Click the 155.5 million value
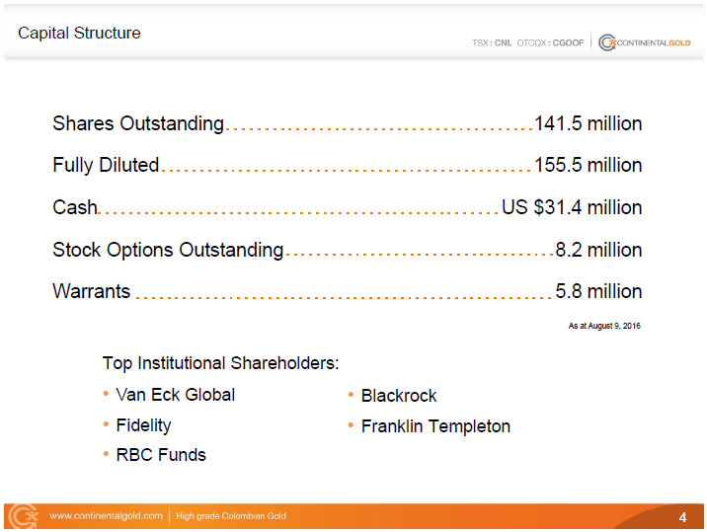The image size is (707, 532). [x=588, y=166]
